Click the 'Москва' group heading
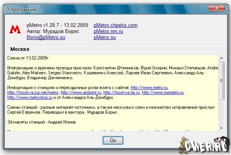 click(x=20, y=49)
